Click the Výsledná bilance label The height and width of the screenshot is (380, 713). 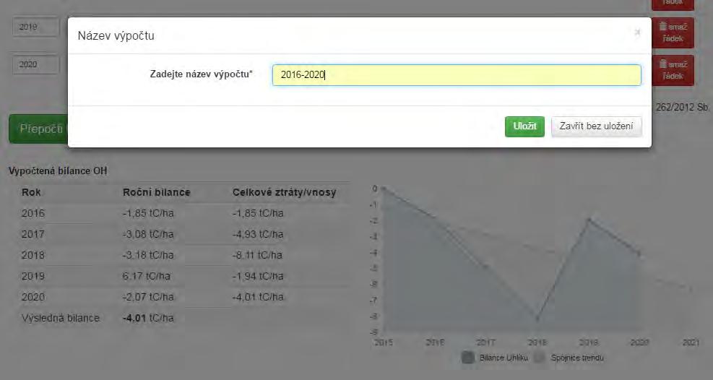point(61,318)
